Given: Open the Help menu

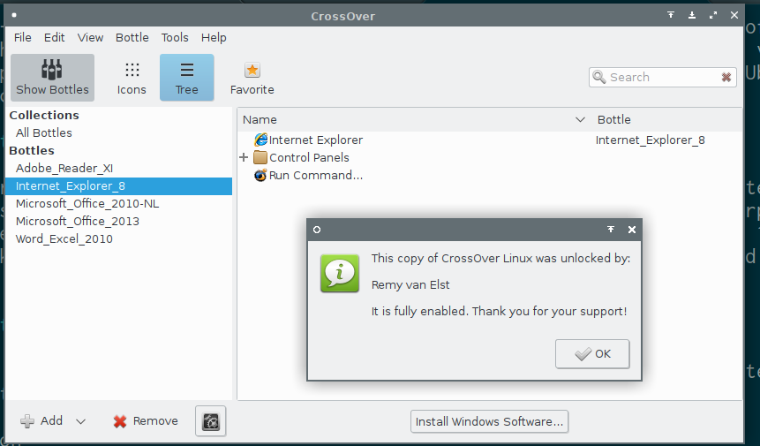Looking at the screenshot, I should tap(214, 37).
